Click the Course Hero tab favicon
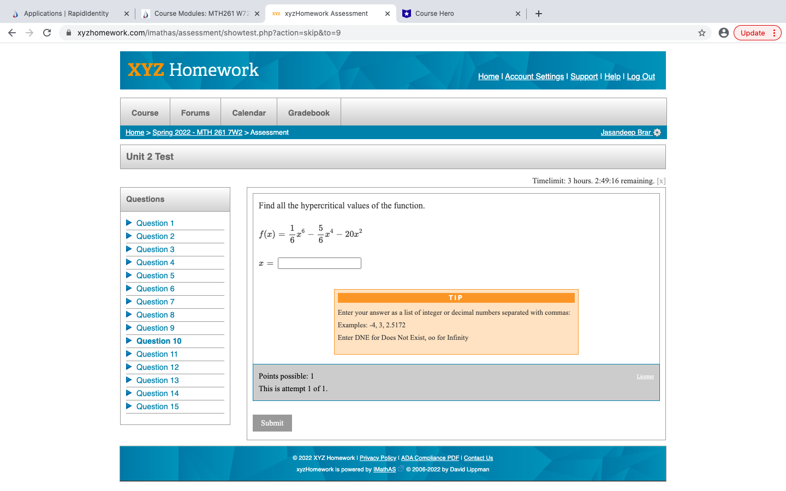The image size is (786, 491). click(x=407, y=13)
